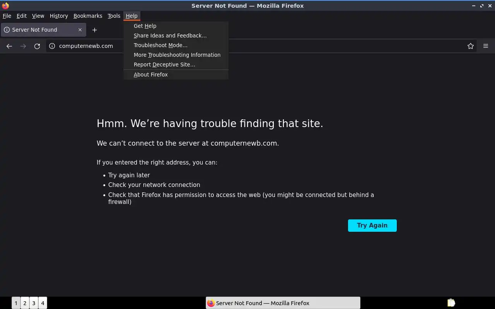The height and width of the screenshot is (309, 495).
Task: Open the History menu
Action: (59, 16)
